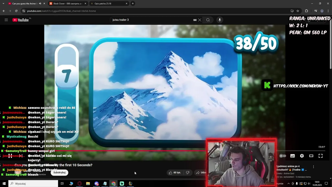332x187 pixels.
Task: Share the video via Udostępnij button
Action: click(201, 172)
